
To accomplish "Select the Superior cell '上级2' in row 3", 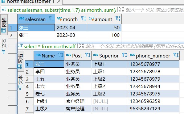I will click(110, 79).
